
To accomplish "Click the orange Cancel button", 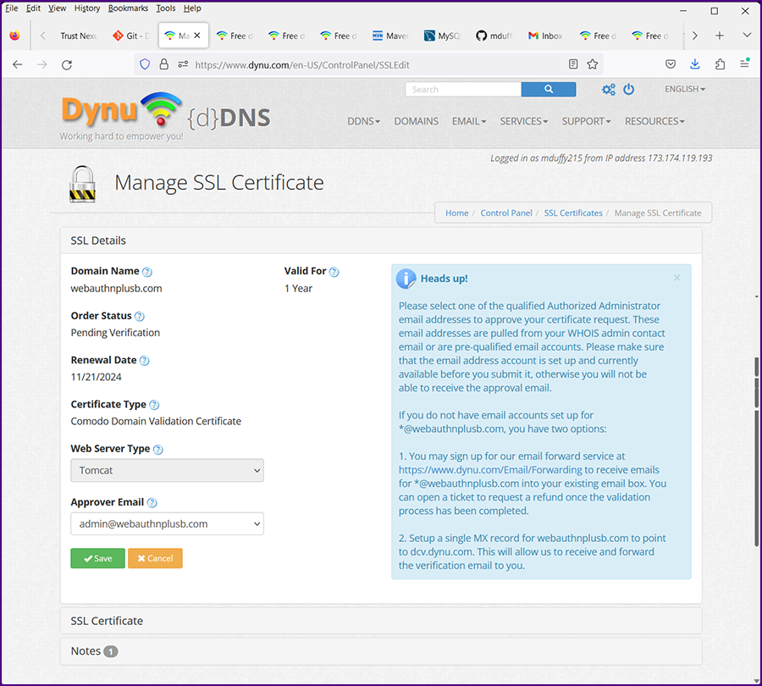I will pos(155,558).
